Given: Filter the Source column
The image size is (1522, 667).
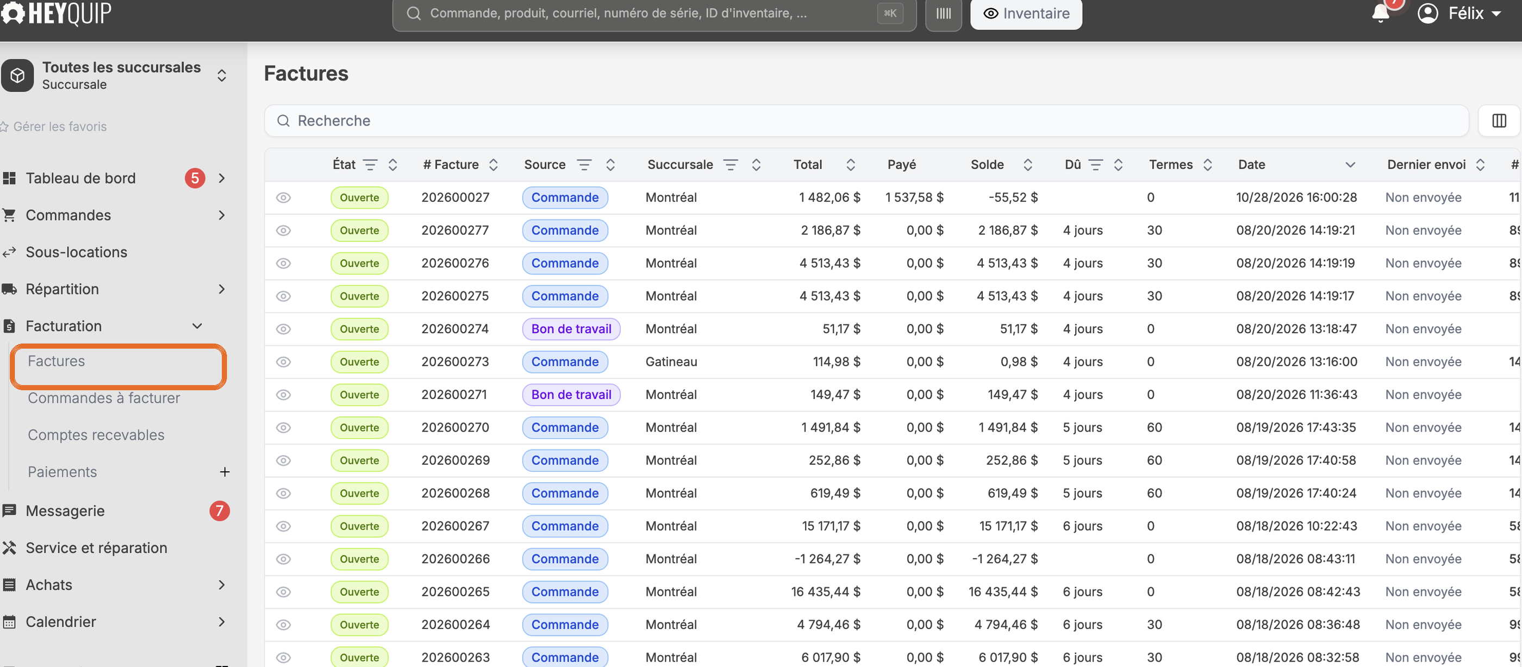Looking at the screenshot, I should [x=584, y=165].
